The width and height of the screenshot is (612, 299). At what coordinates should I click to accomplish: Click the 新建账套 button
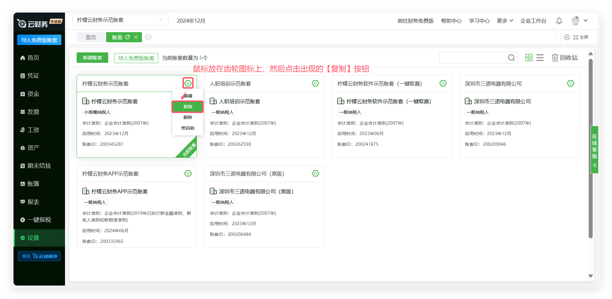click(x=92, y=58)
